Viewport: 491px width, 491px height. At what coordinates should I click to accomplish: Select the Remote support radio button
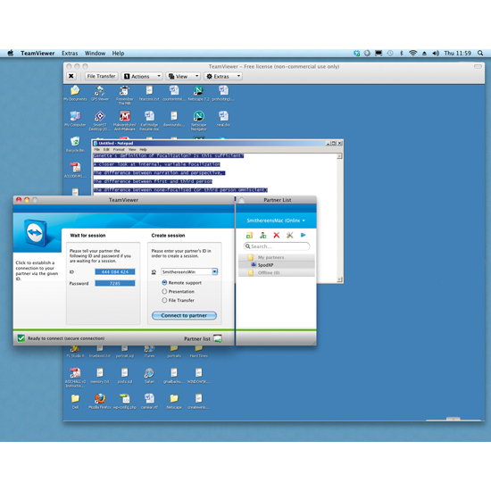point(164,282)
